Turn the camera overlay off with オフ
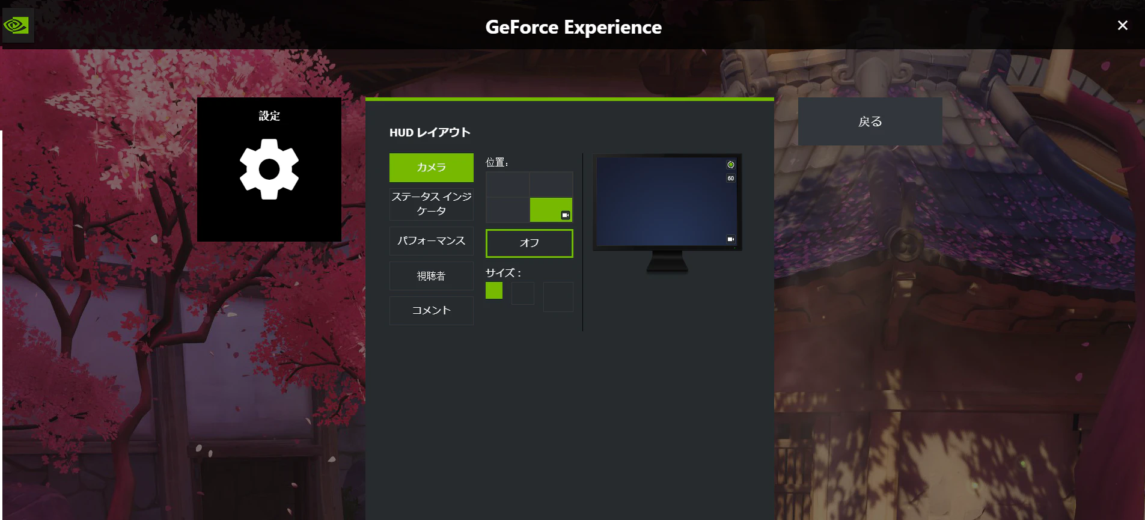 (530, 243)
